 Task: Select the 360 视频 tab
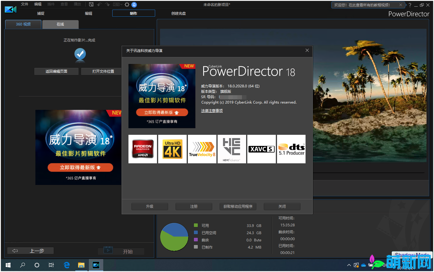click(23, 24)
